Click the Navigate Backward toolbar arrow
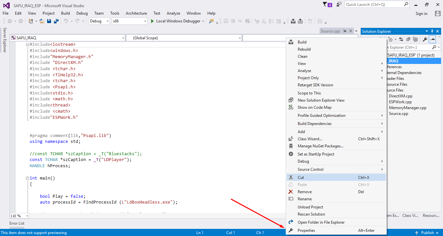 coord(10,21)
